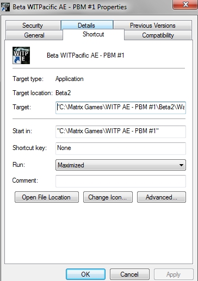Click the Start in path field
The image size is (198, 281).
point(121,132)
